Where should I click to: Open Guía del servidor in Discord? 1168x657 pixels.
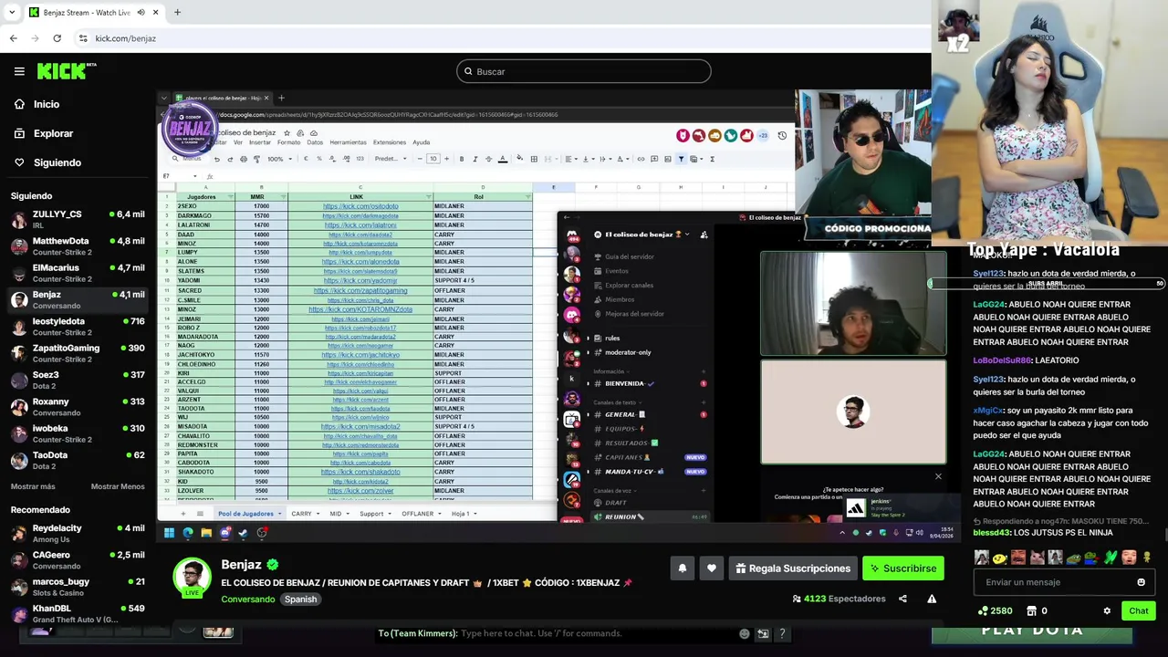[x=630, y=256]
